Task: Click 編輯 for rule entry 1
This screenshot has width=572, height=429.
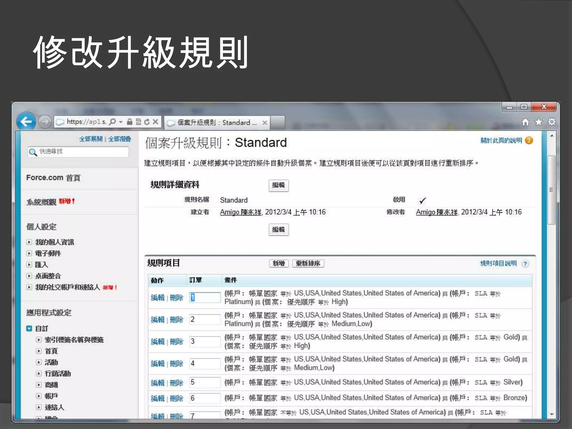Action: coord(158,298)
